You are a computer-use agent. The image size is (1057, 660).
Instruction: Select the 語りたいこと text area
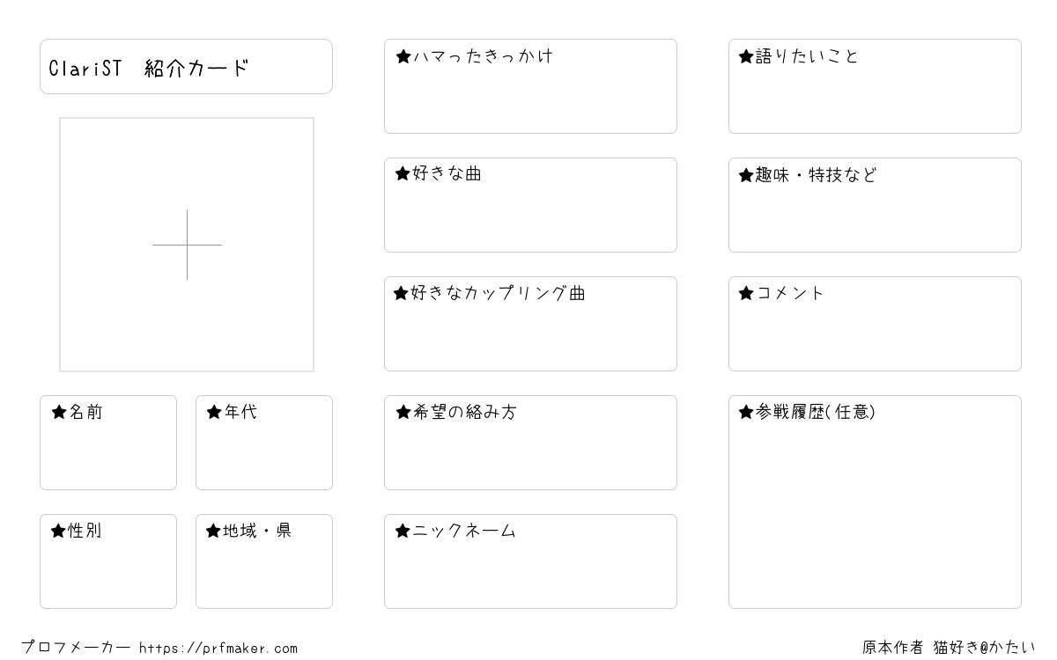[875, 86]
